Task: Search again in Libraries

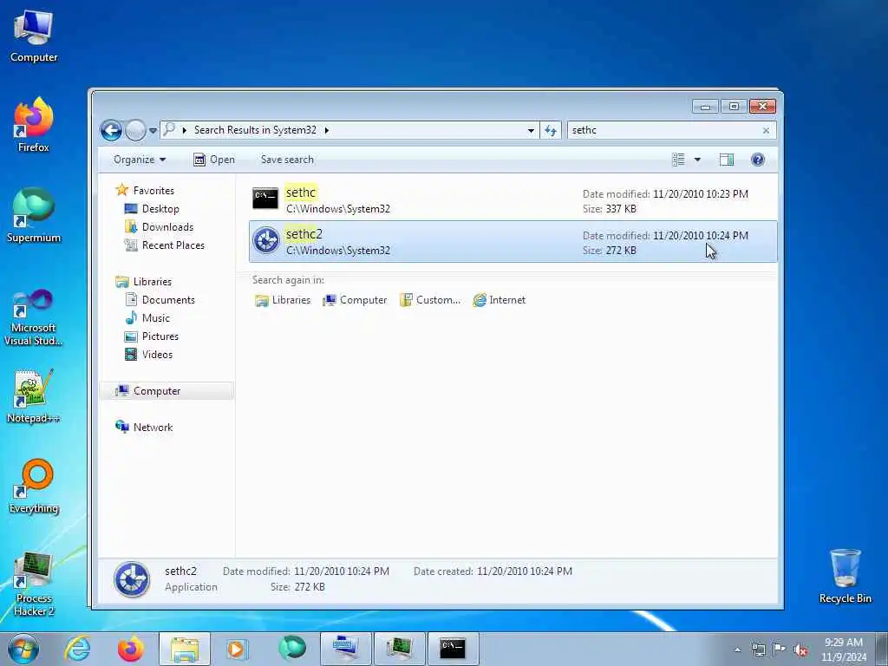Action: [283, 300]
